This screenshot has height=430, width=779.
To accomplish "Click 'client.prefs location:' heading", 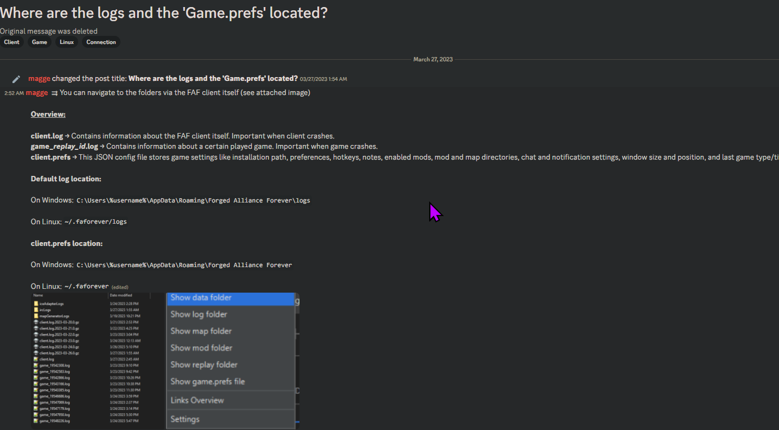I will click(x=67, y=243).
